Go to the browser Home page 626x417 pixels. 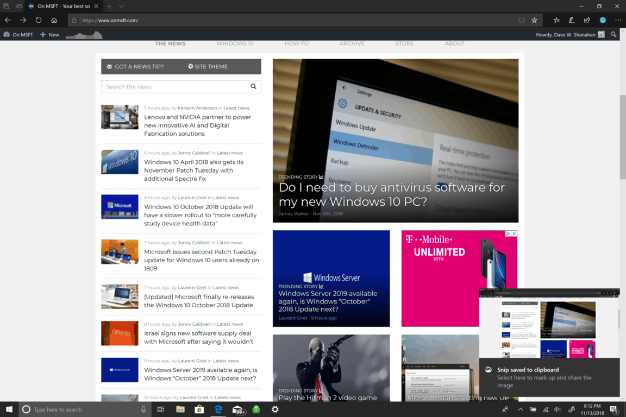(54, 20)
